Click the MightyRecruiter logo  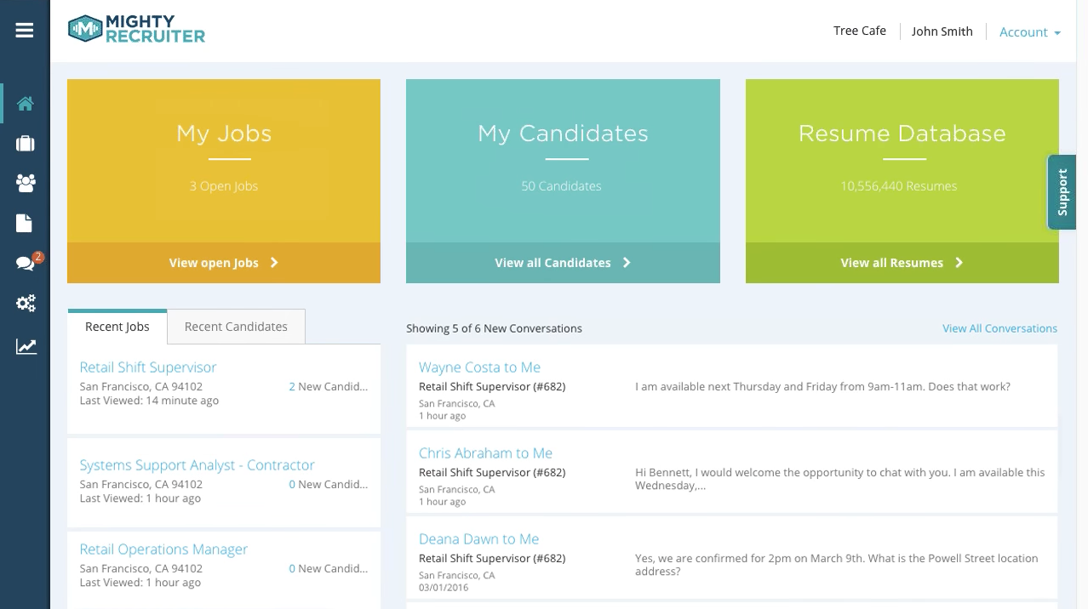[136, 28]
